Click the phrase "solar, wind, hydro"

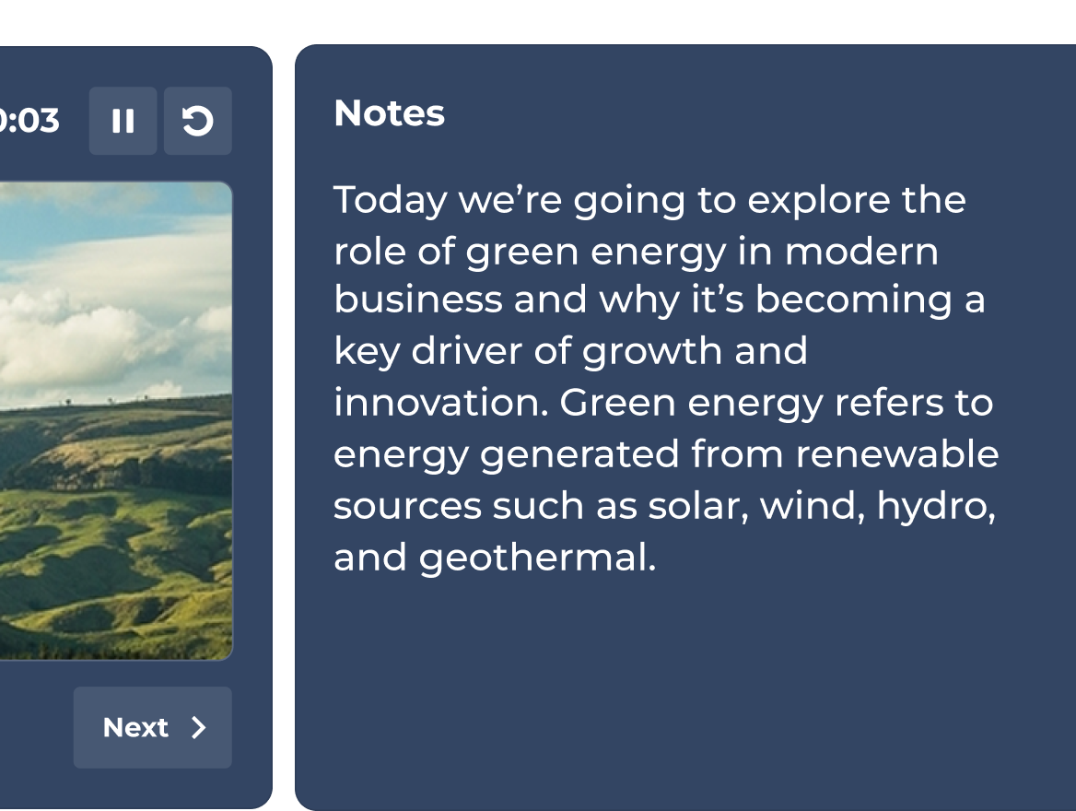pyautogui.click(x=822, y=507)
